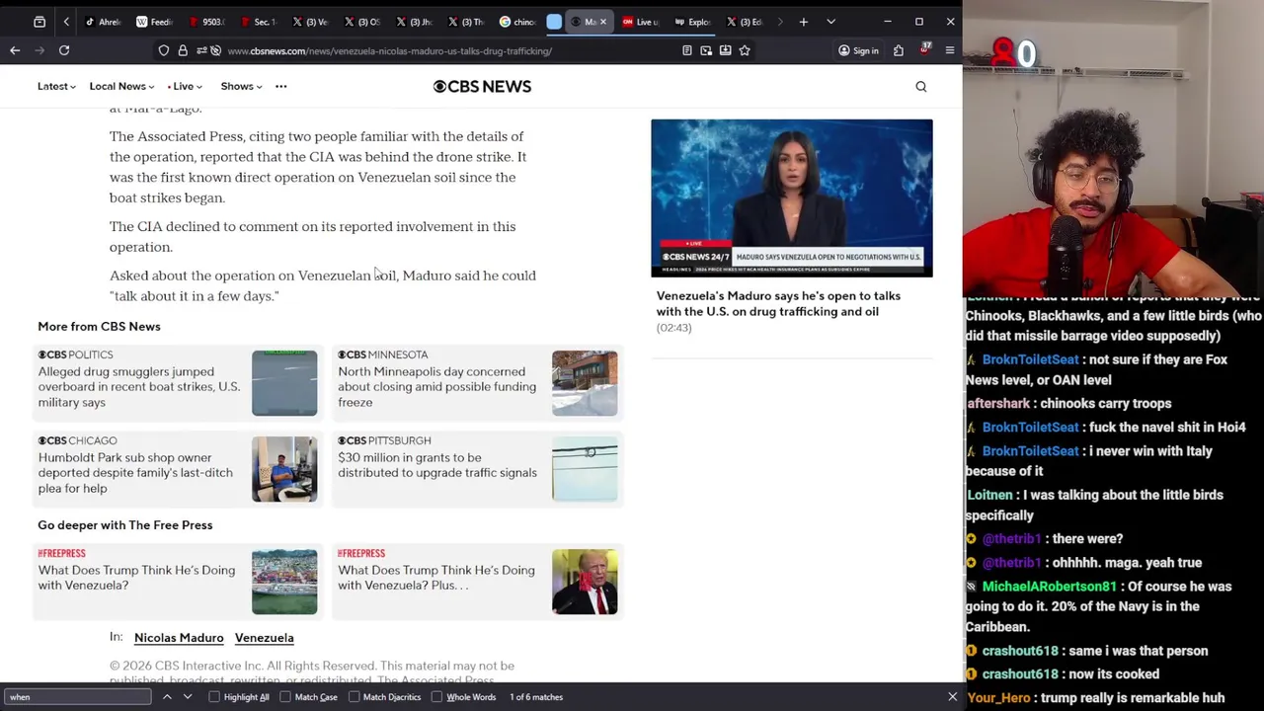
Task: Click the CBS News logo
Action: tap(482, 86)
